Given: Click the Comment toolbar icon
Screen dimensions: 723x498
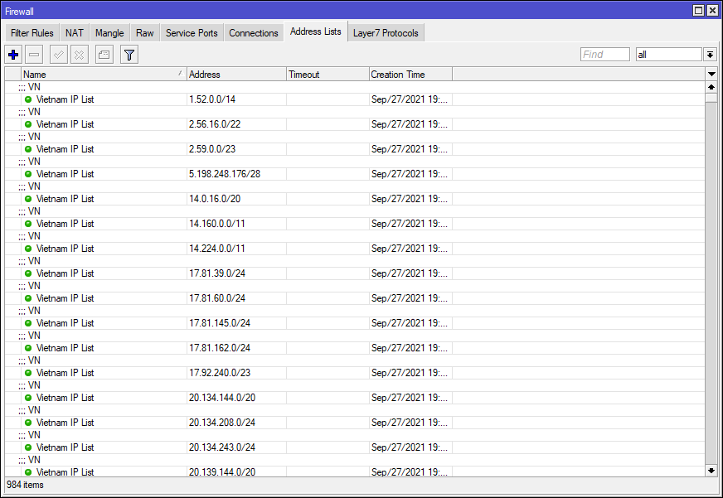Looking at the screenshot, I should 104,55.
